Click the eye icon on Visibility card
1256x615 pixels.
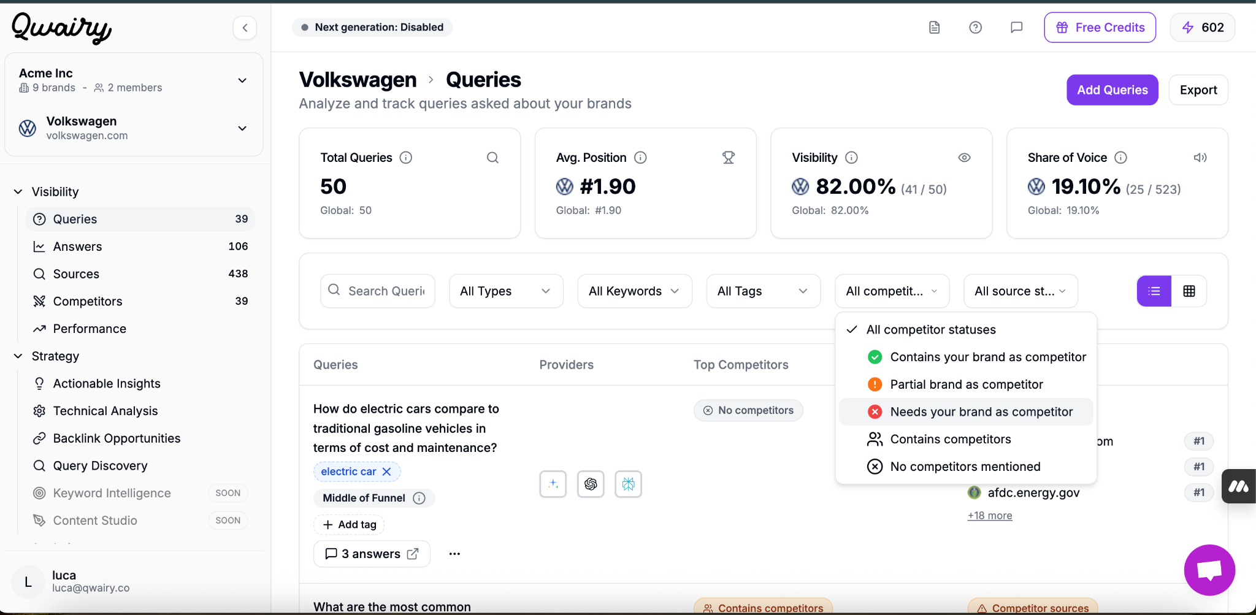click(964, 158)
